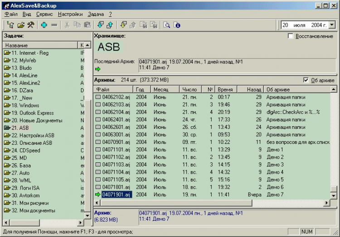Click the info icon in toolbar

tap(177, 25)
